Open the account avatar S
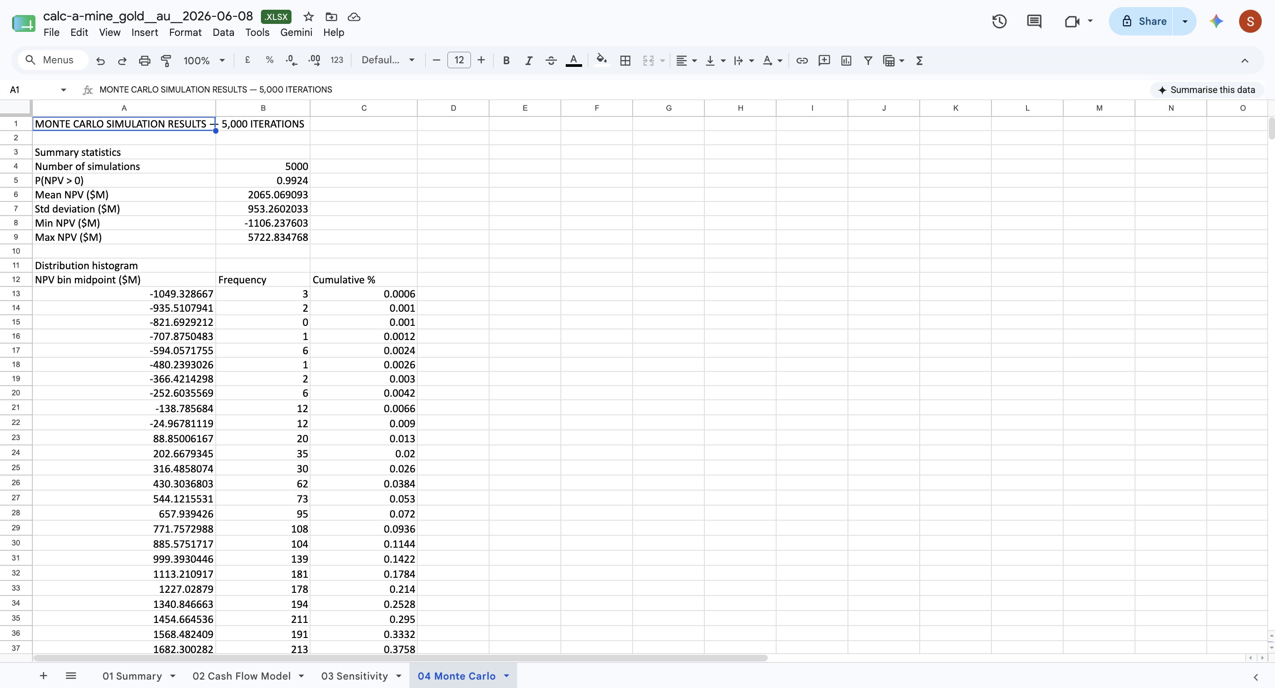This screenshot has width=1275, height=688. (x=1250, y=21)
